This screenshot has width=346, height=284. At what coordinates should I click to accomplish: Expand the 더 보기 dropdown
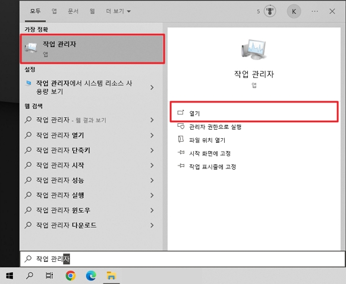point(118,11)
